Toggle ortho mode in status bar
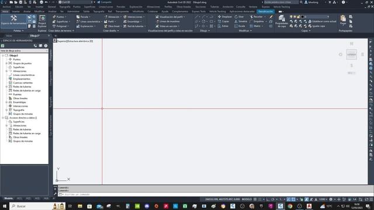The width and height of the screenshot is (374, 210). pyautogui.click(x=268, y=199)
